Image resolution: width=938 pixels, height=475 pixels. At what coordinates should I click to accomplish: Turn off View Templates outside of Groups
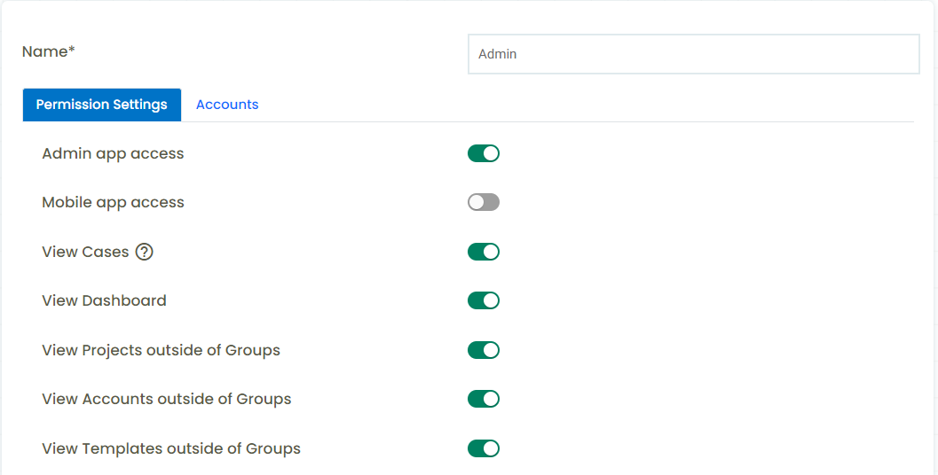click(484, 448)
